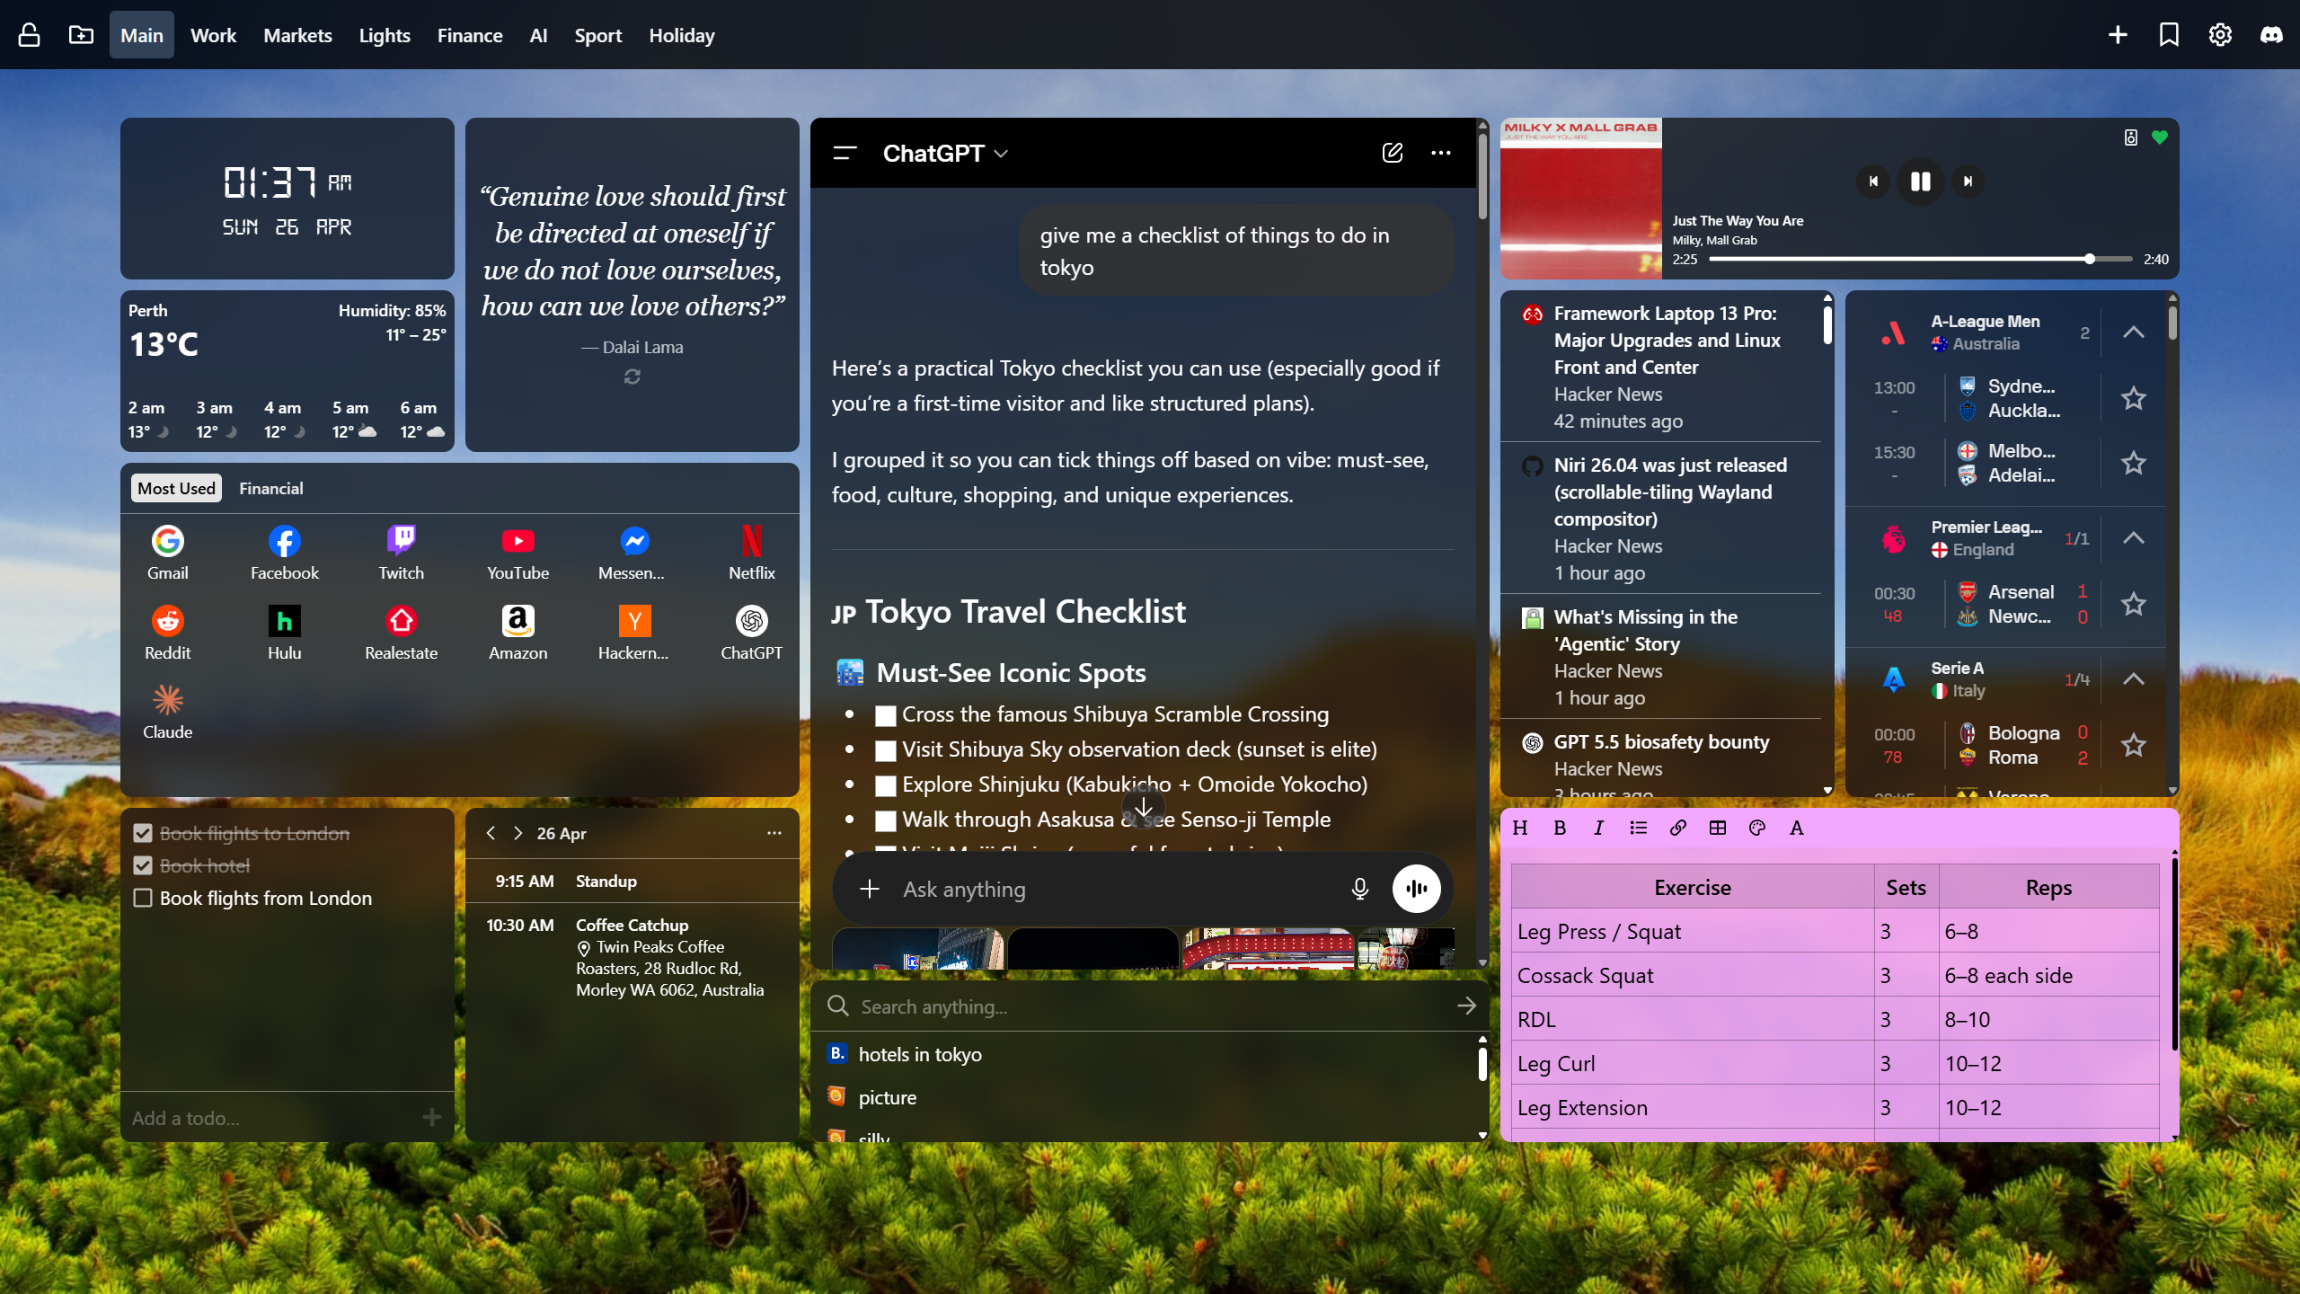This screenshot has width=2300, height=1294.
Task: Uncheck Book flights to London todo
Action: click(x=143, y=833)
